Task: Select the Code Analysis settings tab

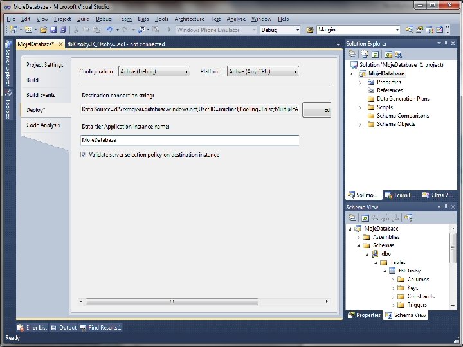Action: (43, 125)
